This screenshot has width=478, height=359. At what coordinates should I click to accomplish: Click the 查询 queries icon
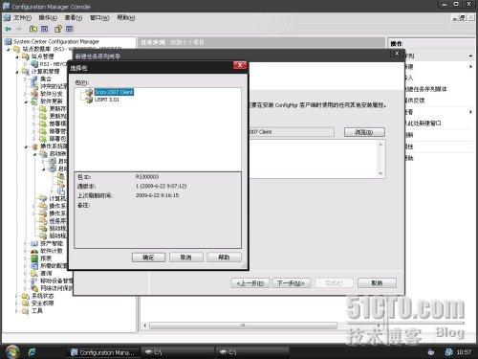click(34, 274)
